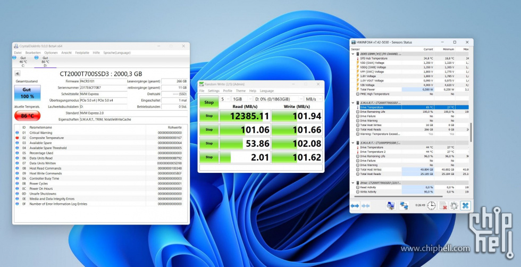Click the red 86 °C temperature button

click(x=27, y=116)
